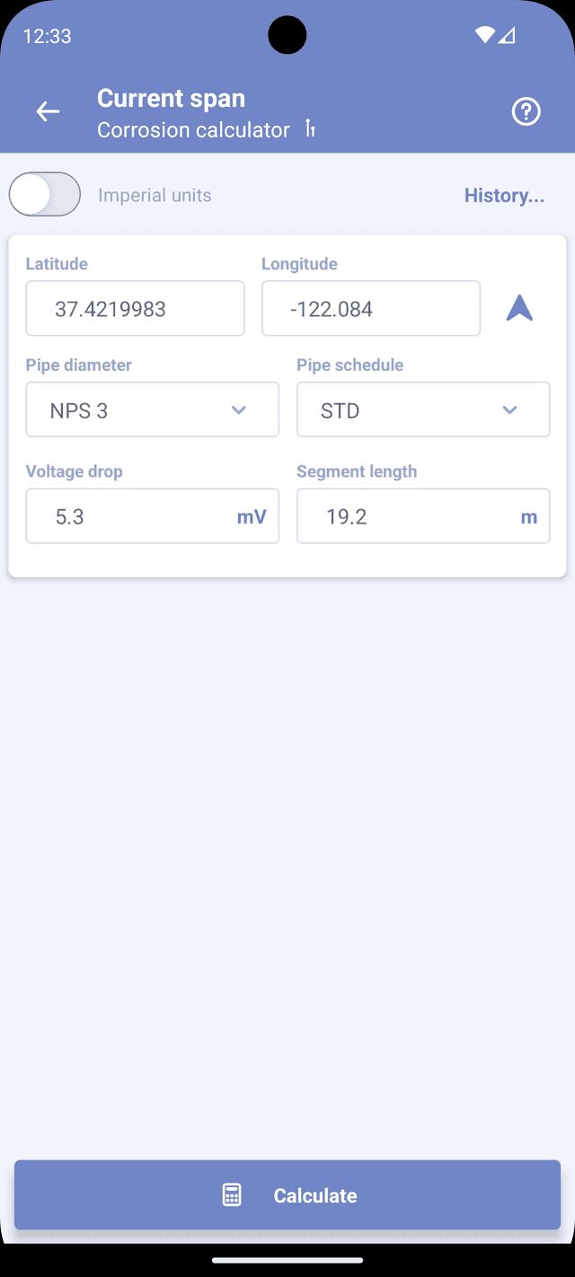Tap the Imperial units label
575x1277 pixels.
pyautogui.click(x=155, y=196)
